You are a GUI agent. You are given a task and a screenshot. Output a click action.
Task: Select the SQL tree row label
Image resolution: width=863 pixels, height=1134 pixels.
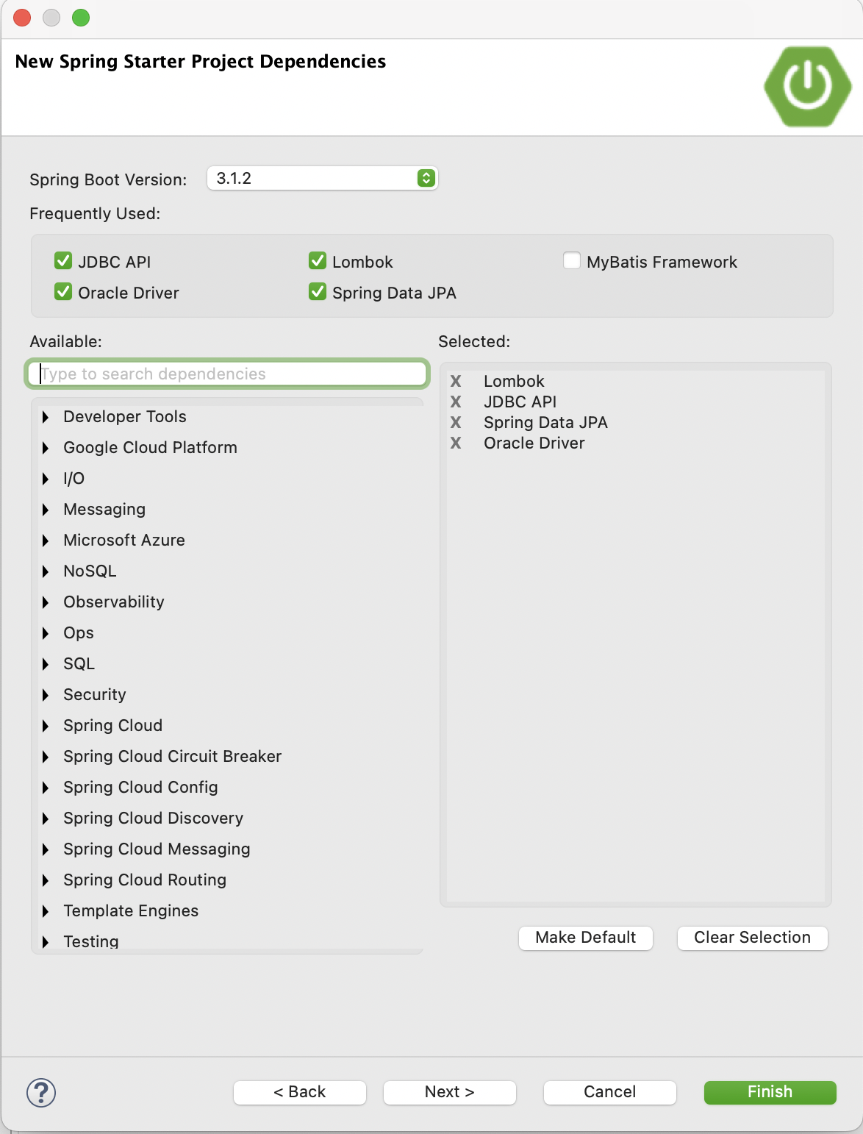[x=79, y=664]
